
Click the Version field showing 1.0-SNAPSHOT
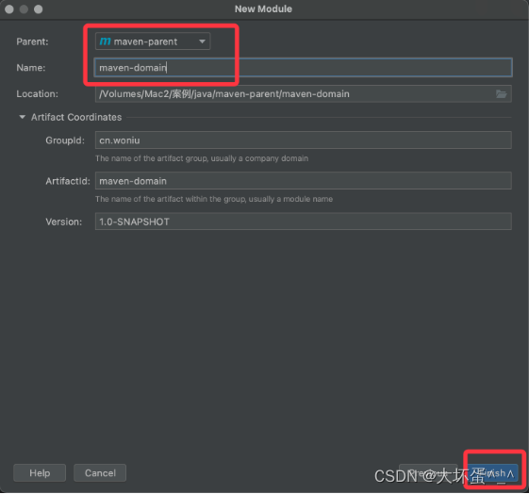pos(303,222)
